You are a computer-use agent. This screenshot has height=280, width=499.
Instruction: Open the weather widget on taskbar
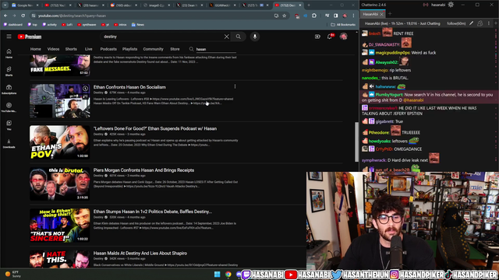tap(12, 274)
